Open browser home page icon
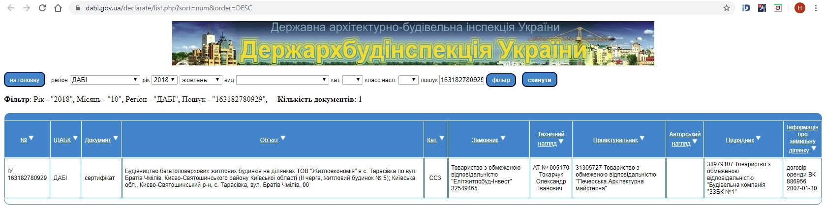The width and height of the screenshot is (825, 209). pyautogui.click(x=58, y=8)
